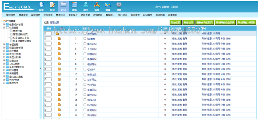Click the 归档 link in the 网游网站 row
This screenshot has height=120, width=259.
[228, 54]
